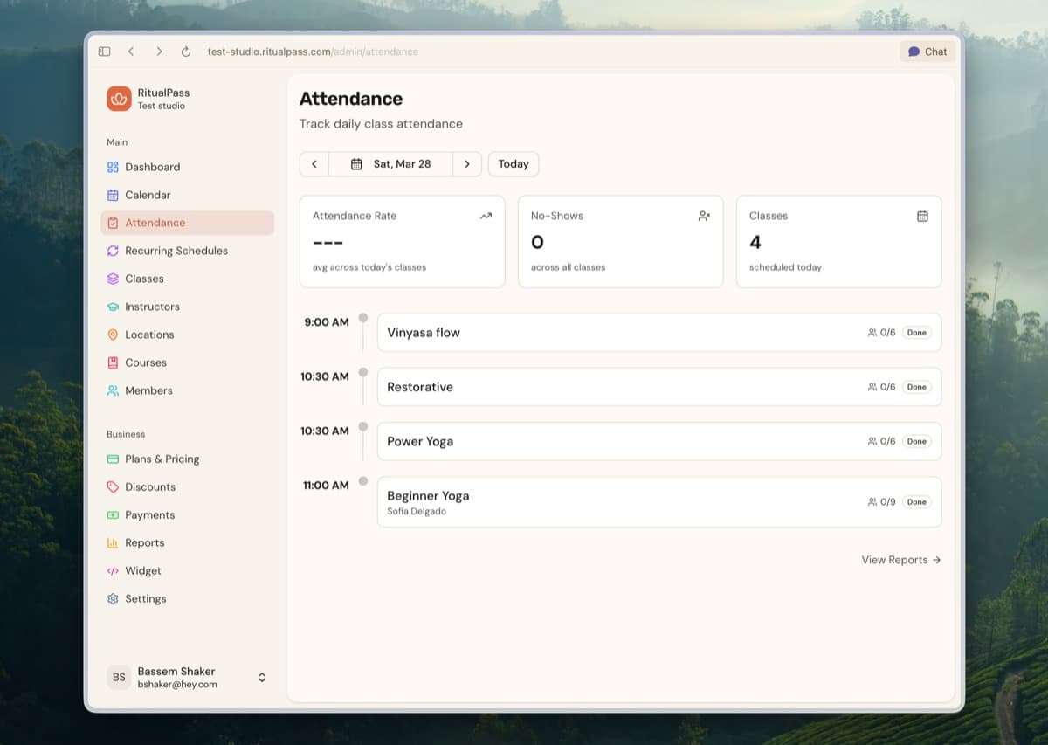Click Done badge on Power Yoga

pos(916,441)
